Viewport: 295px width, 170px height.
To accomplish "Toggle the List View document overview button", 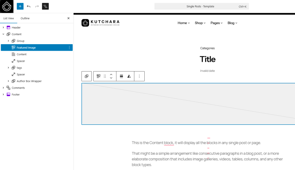I will tap(45, 6).
